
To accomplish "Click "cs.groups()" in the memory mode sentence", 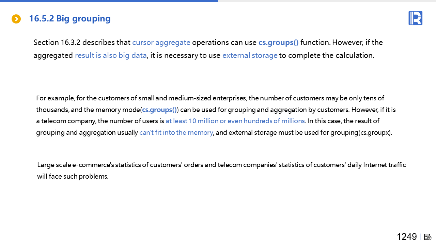I will 159,110.
